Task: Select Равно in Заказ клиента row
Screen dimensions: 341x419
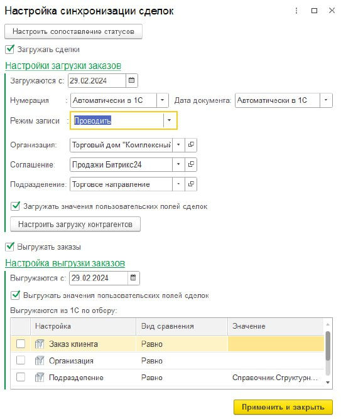Action: pyautogui.click(x=182, y=344)
